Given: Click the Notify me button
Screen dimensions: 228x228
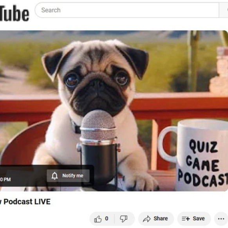Looking at the screenshot, I should [68, 176].
